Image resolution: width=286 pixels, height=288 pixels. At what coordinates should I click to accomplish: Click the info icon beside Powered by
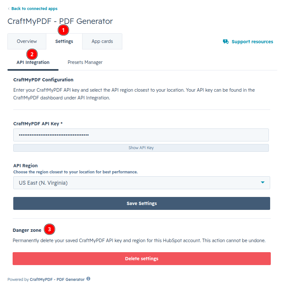tap(88, 279)
